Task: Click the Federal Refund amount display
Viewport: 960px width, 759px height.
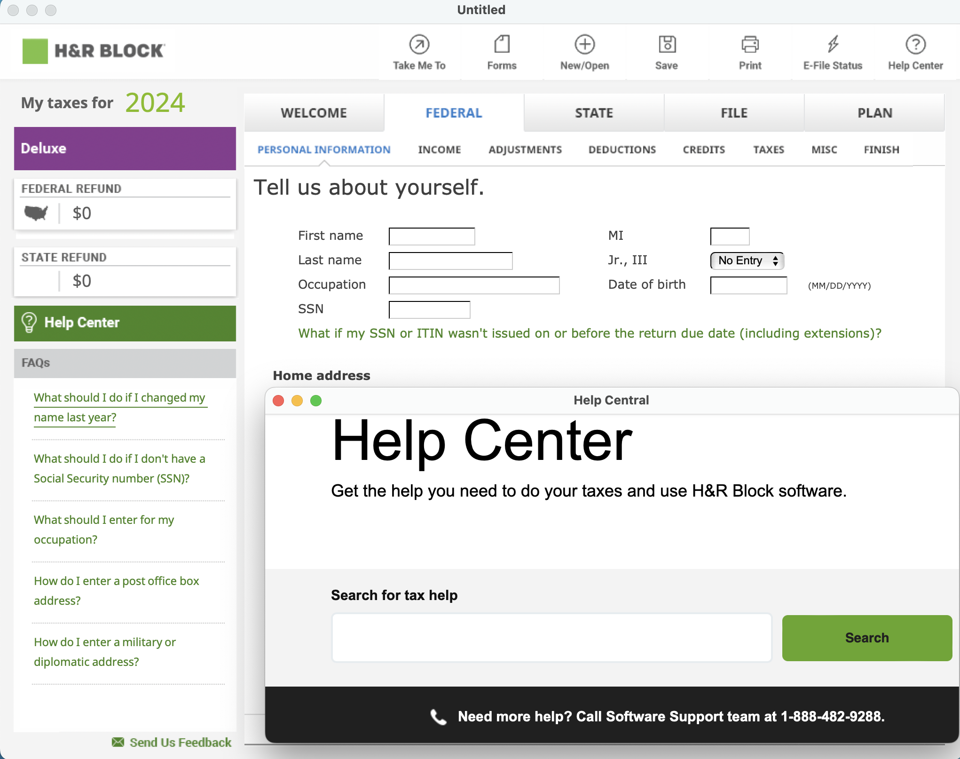Action: point(82,213)
